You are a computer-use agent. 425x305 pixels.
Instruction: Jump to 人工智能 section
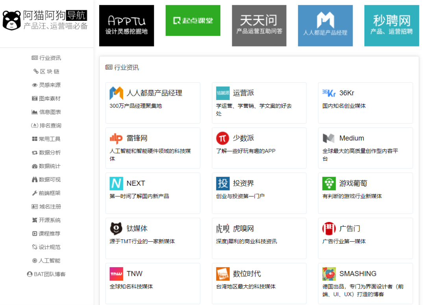click(x=46, y=261)
